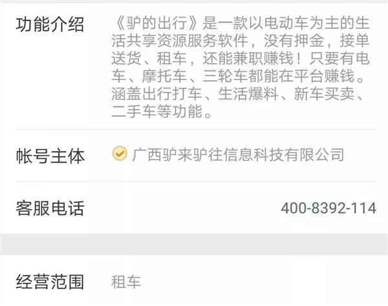This screenshot has width=388, height=306.
Task: Tap the last line 二手车等功能
Action: 162,111
